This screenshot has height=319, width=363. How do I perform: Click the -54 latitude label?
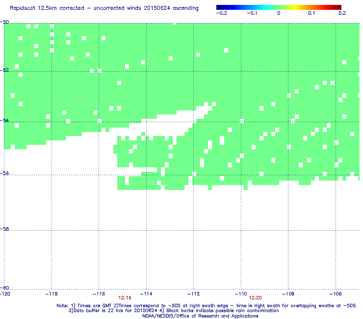point(4,120)
